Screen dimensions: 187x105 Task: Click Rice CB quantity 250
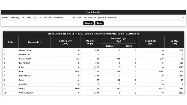tap(181, 71)
